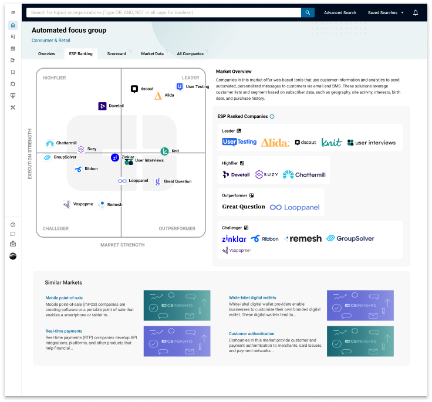Click the Customer authentication thumbnail image
The width and height of the screenshot is (432, 402).
click(360, 342)
